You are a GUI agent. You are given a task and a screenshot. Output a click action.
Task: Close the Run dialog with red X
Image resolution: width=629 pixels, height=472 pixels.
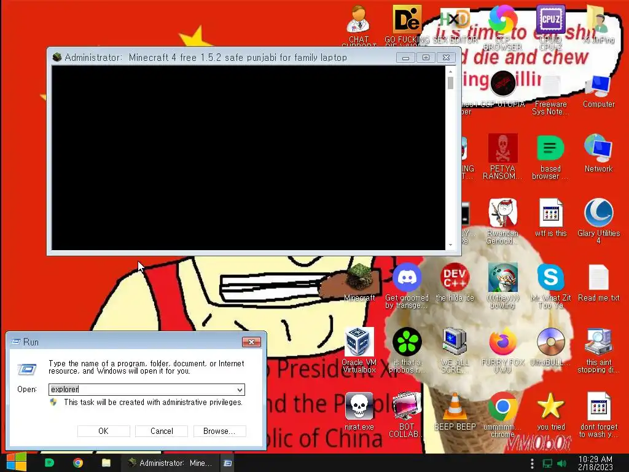pos(251,342)
